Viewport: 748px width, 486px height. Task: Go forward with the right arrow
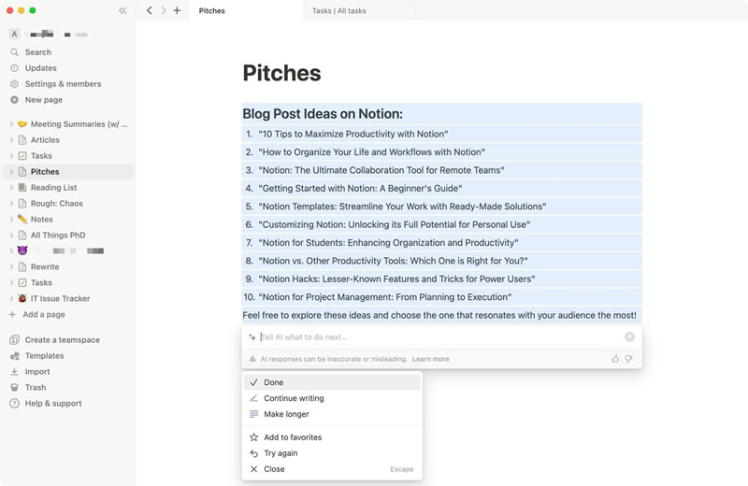pyautogui.click(x=164, y=10)
